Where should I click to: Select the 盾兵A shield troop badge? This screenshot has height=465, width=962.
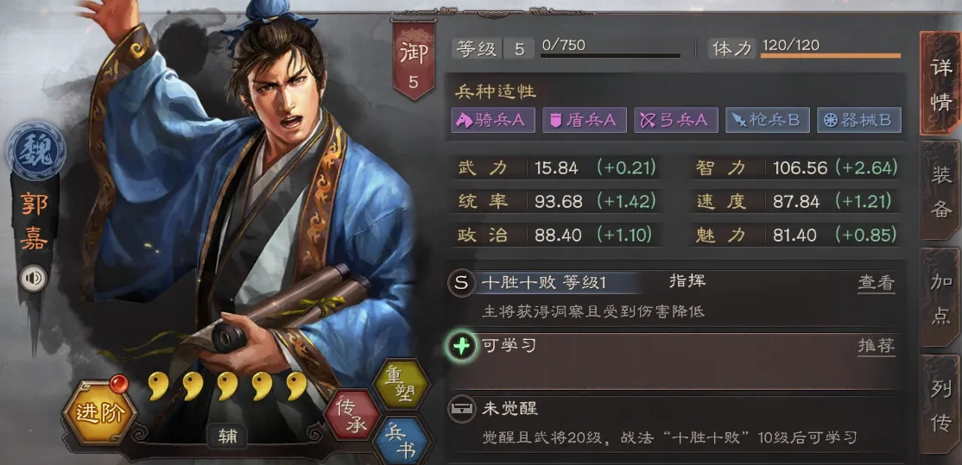[584, 120]
